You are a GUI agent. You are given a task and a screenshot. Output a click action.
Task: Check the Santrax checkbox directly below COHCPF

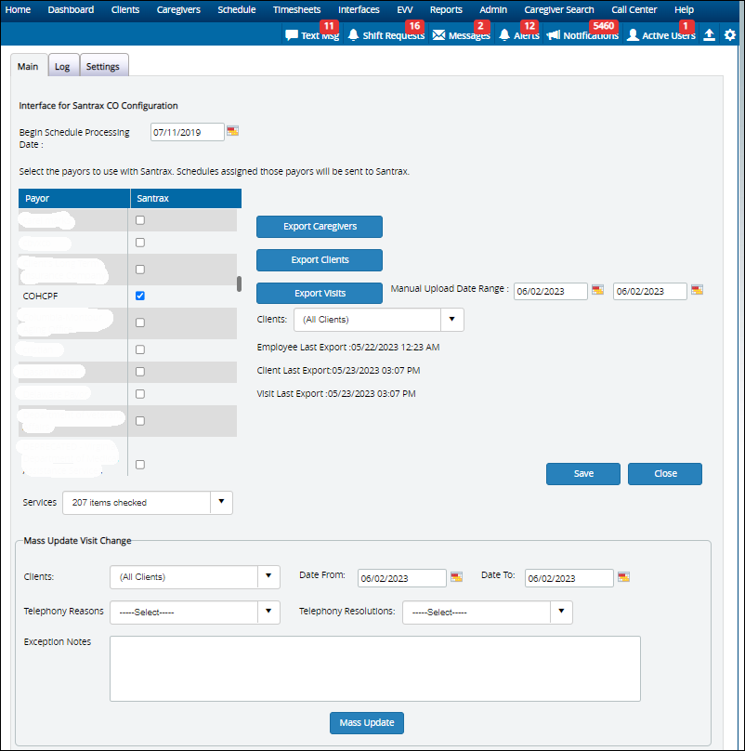tap(140, 323)
